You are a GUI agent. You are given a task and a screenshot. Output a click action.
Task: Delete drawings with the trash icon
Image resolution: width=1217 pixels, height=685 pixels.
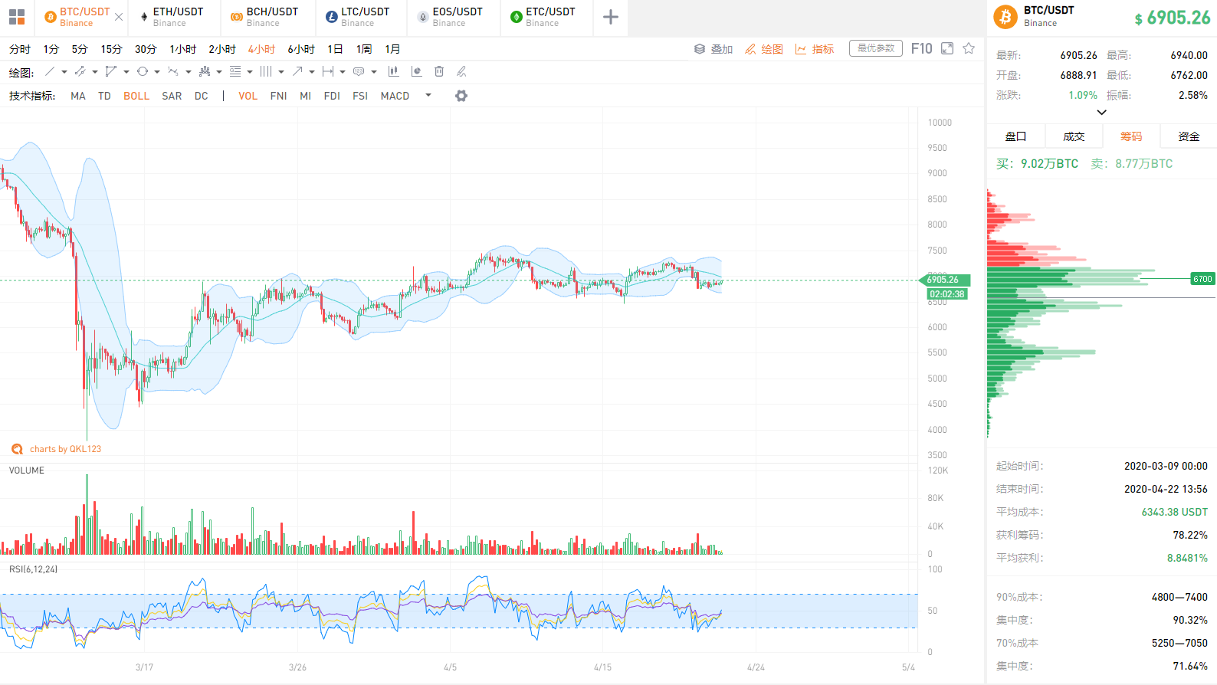(x=439, y=71)
